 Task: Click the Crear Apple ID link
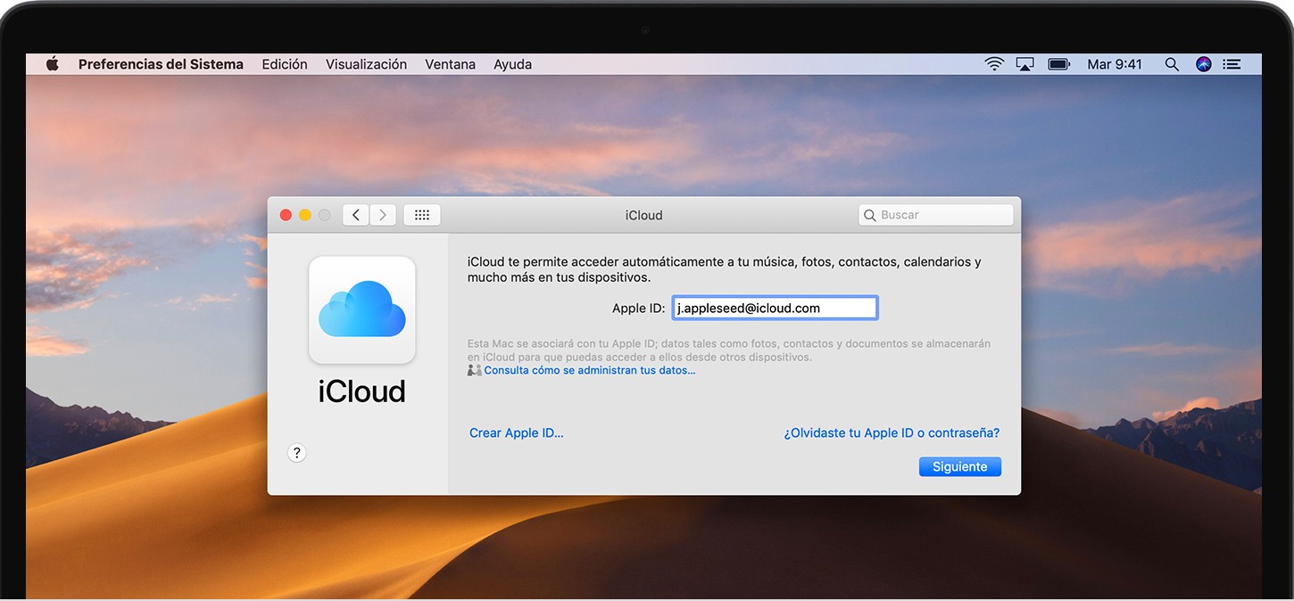[517, 433]
